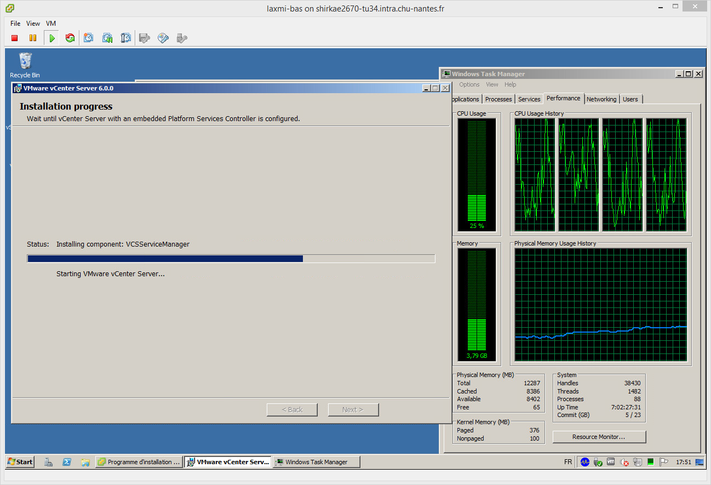The height and width of the screenshot is (485, 711).
Task: Take a snapshot using the snapshot icon
Action: [89, 38]
